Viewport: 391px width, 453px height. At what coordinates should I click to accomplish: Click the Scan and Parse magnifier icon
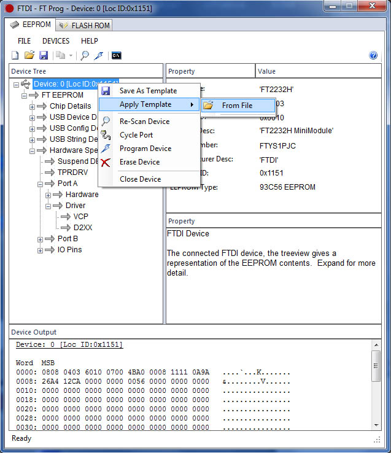(x=84, y=55)
